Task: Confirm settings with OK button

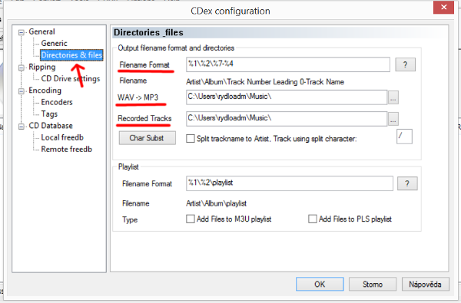Action: pyautogui.click(x=320, y=284)
